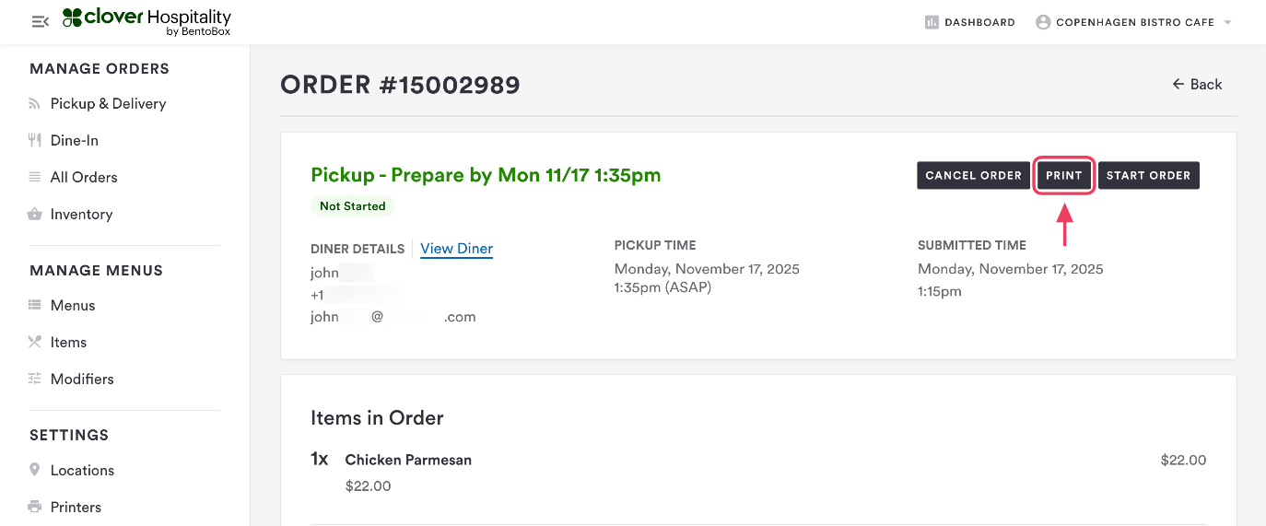The height and width of the screenshot is (526, 1266).
Task: Click the Menus list icon
Action: click(35, 305)
